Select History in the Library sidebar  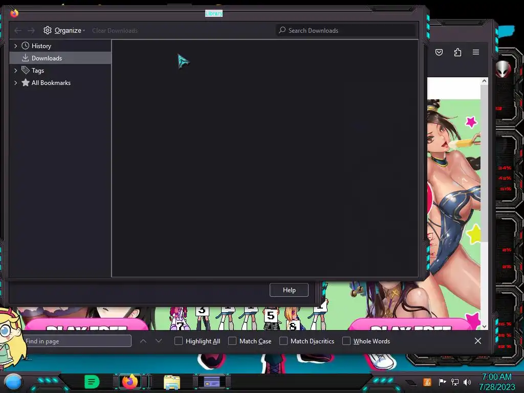click(x=41, y=46)
